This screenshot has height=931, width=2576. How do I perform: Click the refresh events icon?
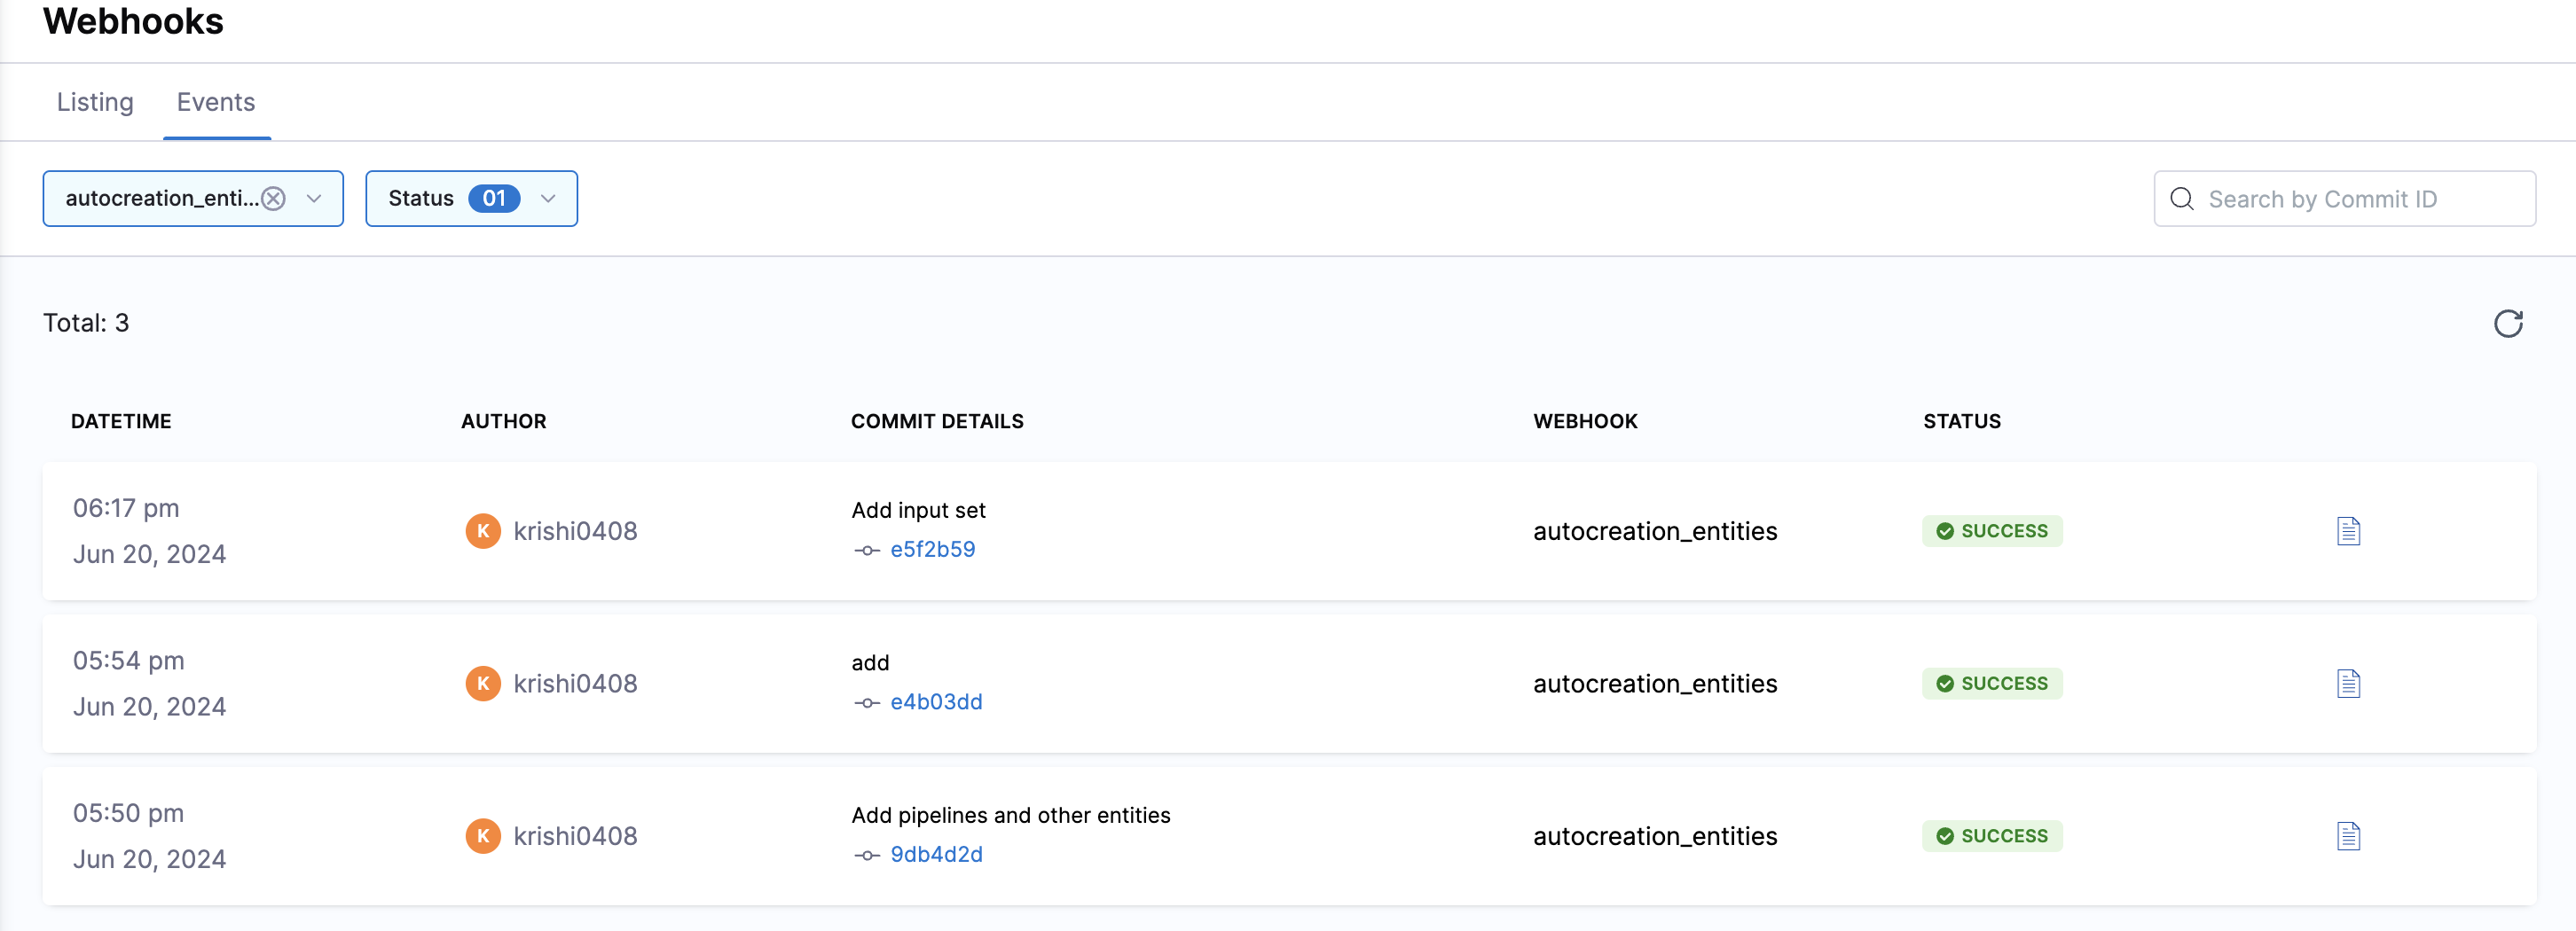coord(2507,323)
